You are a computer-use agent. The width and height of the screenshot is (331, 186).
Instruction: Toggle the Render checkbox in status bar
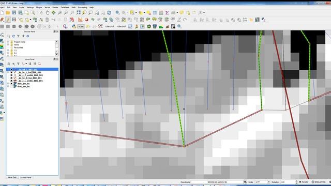pyautogui.click(x=300, y=182)
